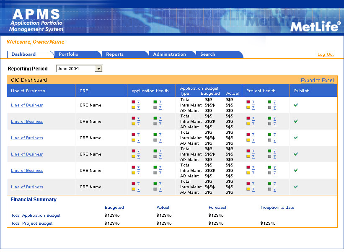Screen dimensions: 344x252
Task: Click sixth row's yellow Project Health square
Action: click(x=248, y=189)
